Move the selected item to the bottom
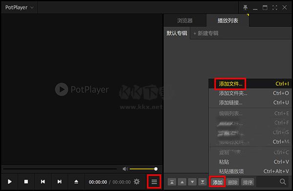 (x=202, y=182)
